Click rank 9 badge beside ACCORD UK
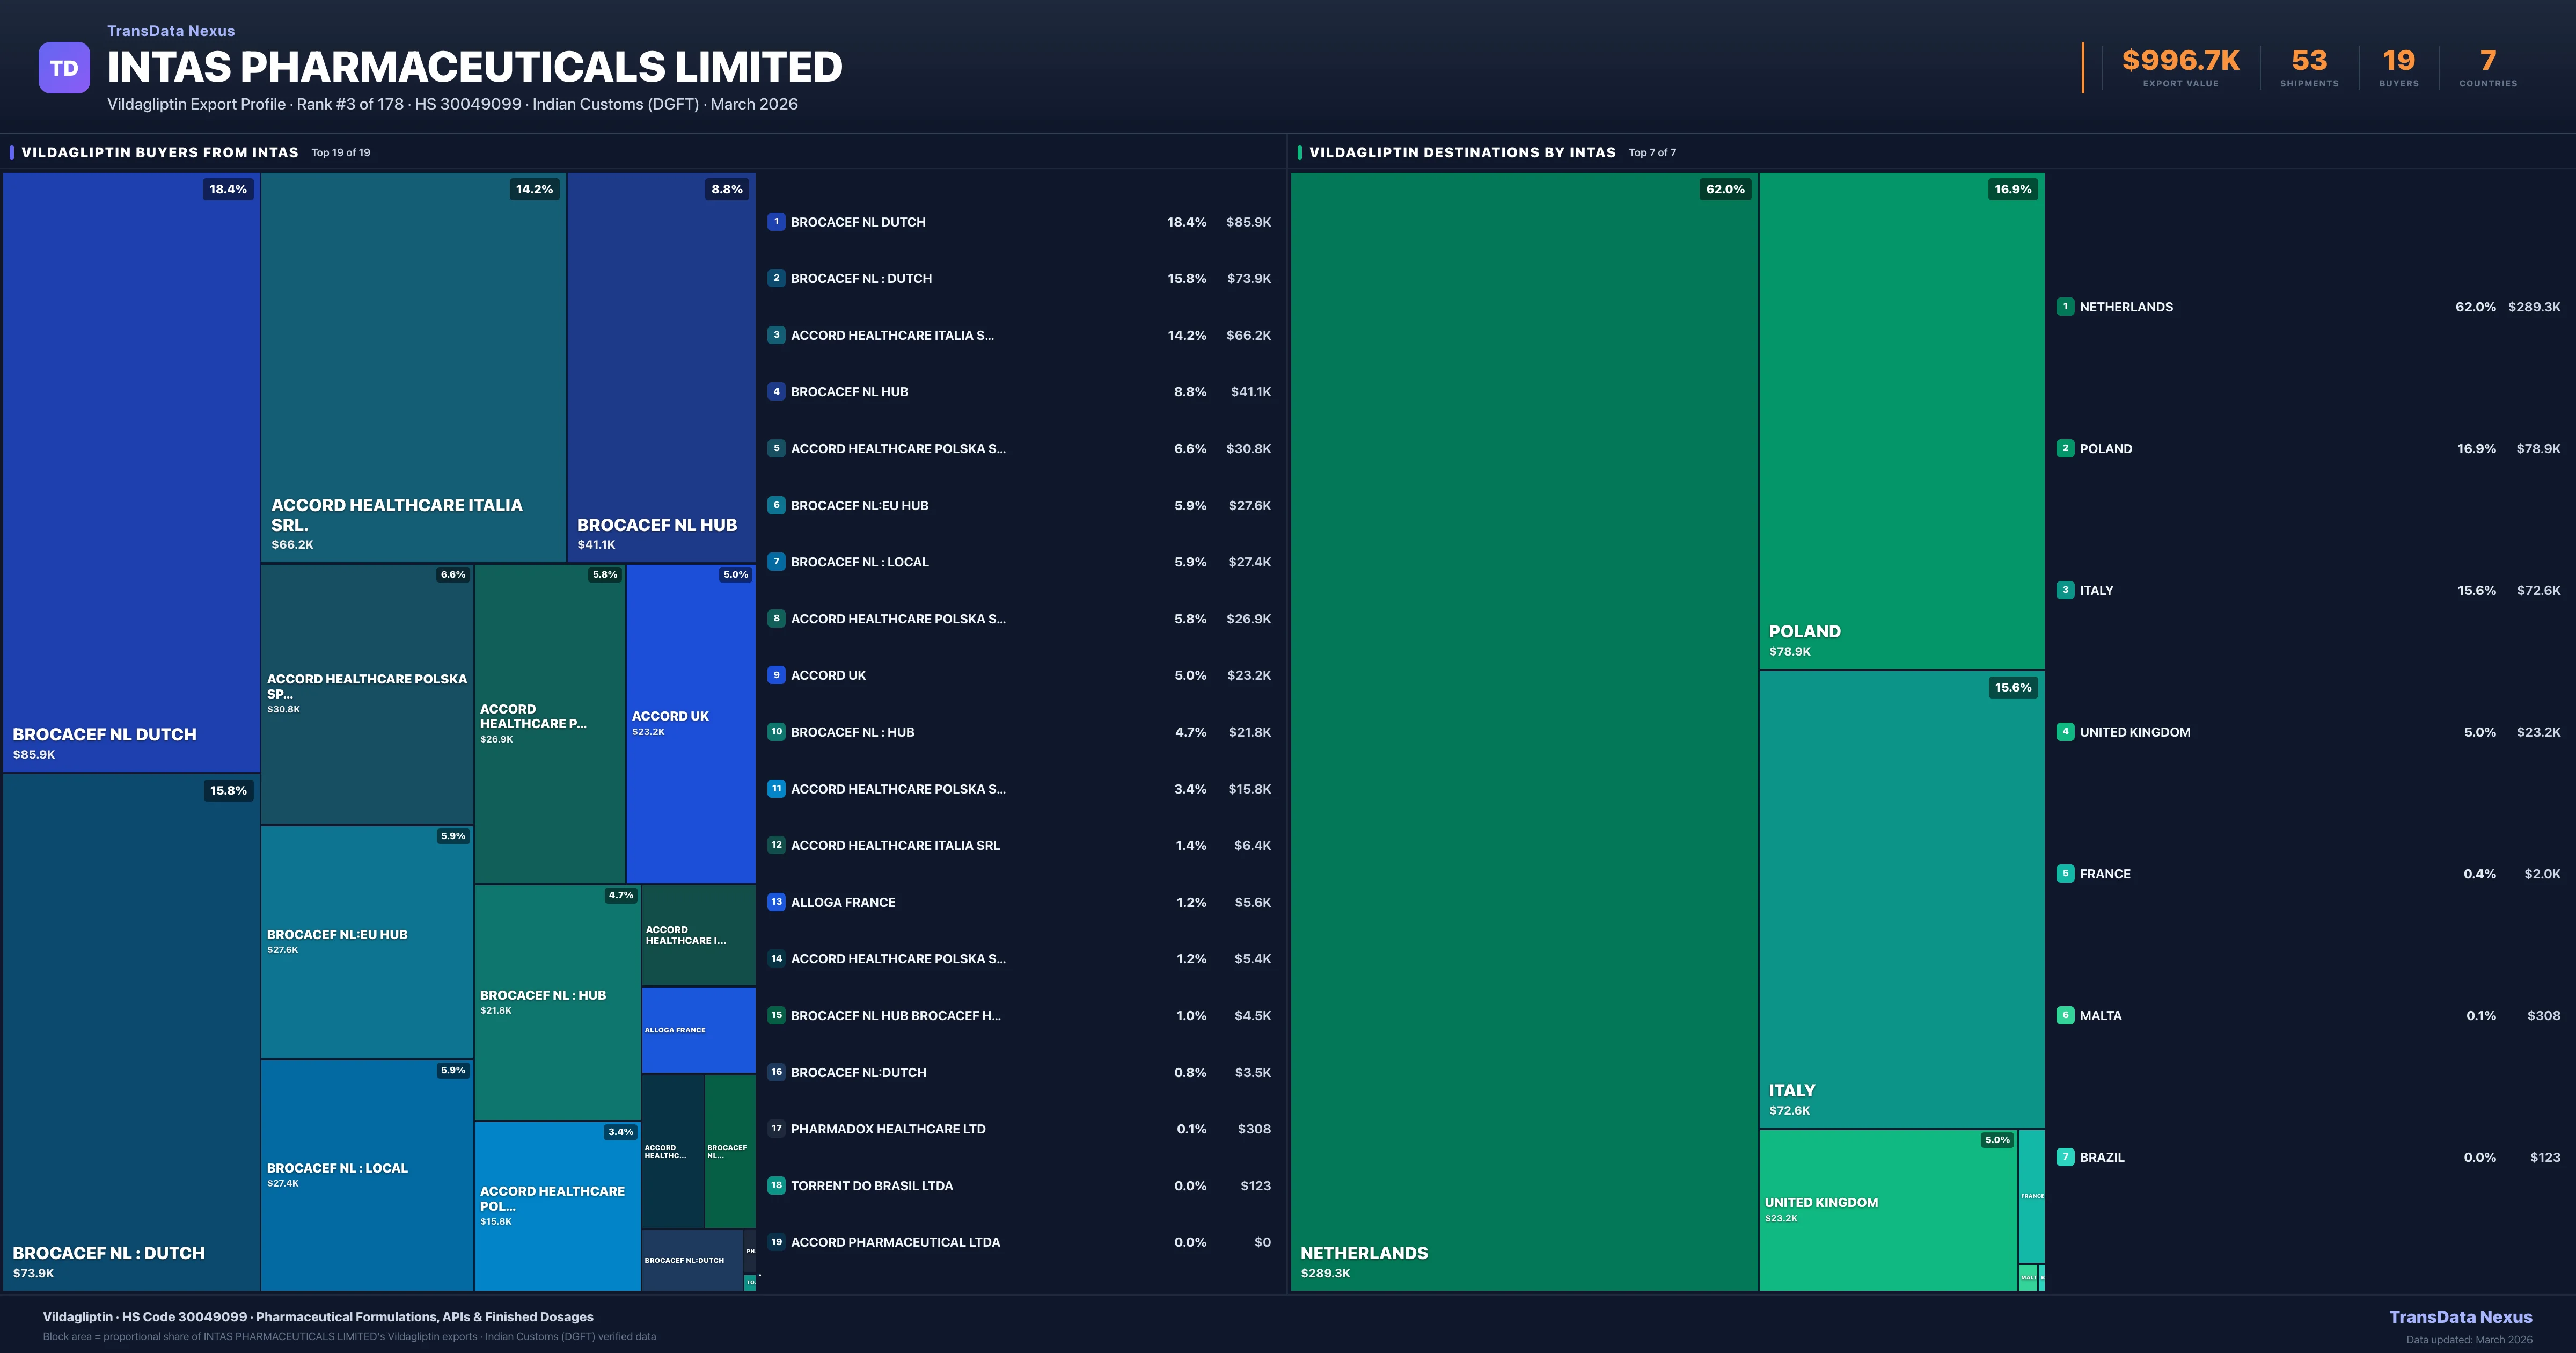The height and width of the screenshot is (1353, 2576). click(776, 675)
